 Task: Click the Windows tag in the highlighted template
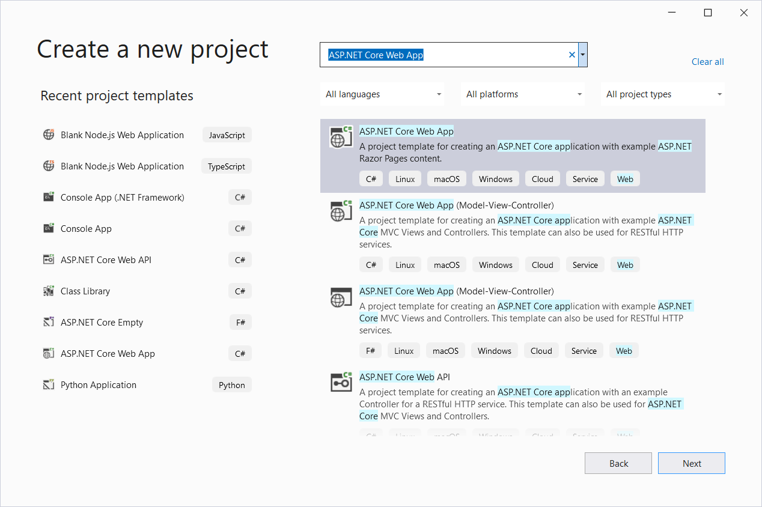(x=496, y=179)
